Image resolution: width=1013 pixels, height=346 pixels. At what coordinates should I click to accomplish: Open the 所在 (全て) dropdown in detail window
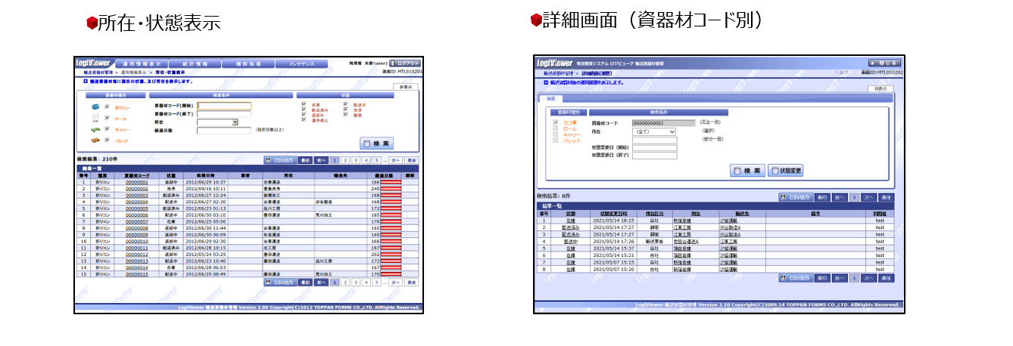tap(654, 131)
